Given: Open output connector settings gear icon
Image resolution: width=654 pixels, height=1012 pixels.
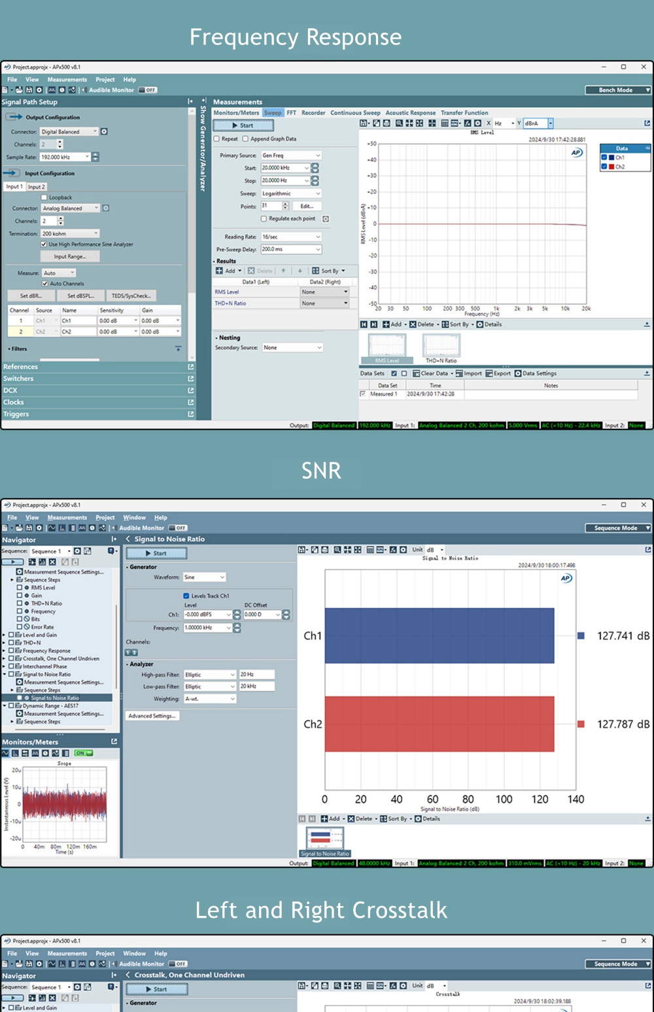Looking at the screenshot, I should click(x=104, y=131).
